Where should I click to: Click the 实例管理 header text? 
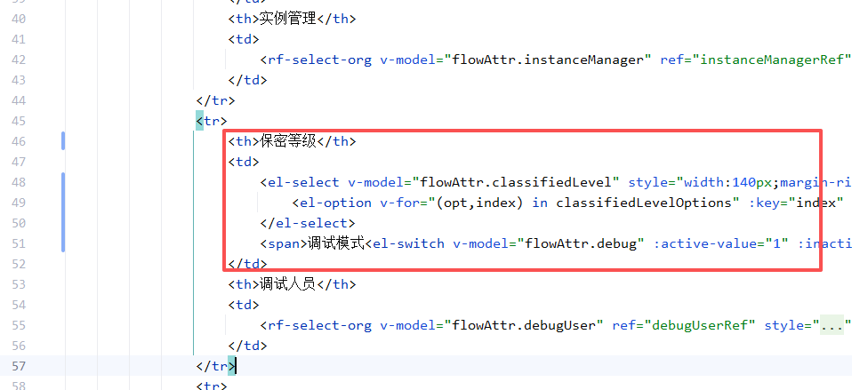tap(288, 19)
